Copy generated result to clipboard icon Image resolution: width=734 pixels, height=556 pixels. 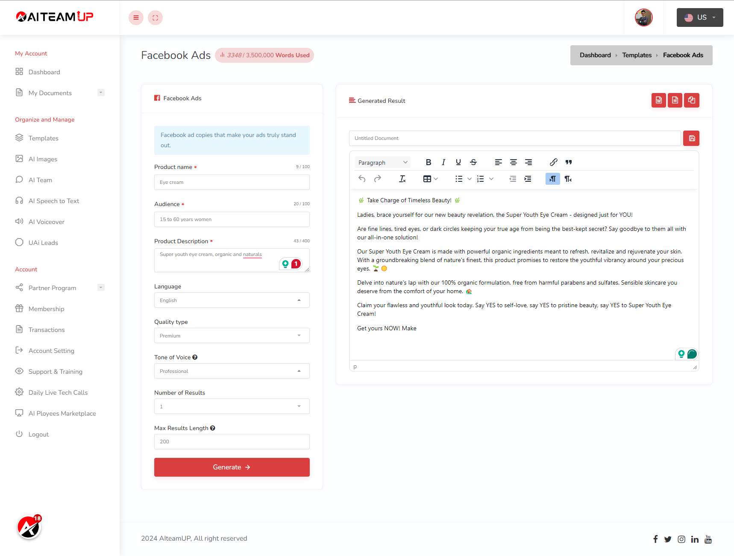[x=692, y=100]
